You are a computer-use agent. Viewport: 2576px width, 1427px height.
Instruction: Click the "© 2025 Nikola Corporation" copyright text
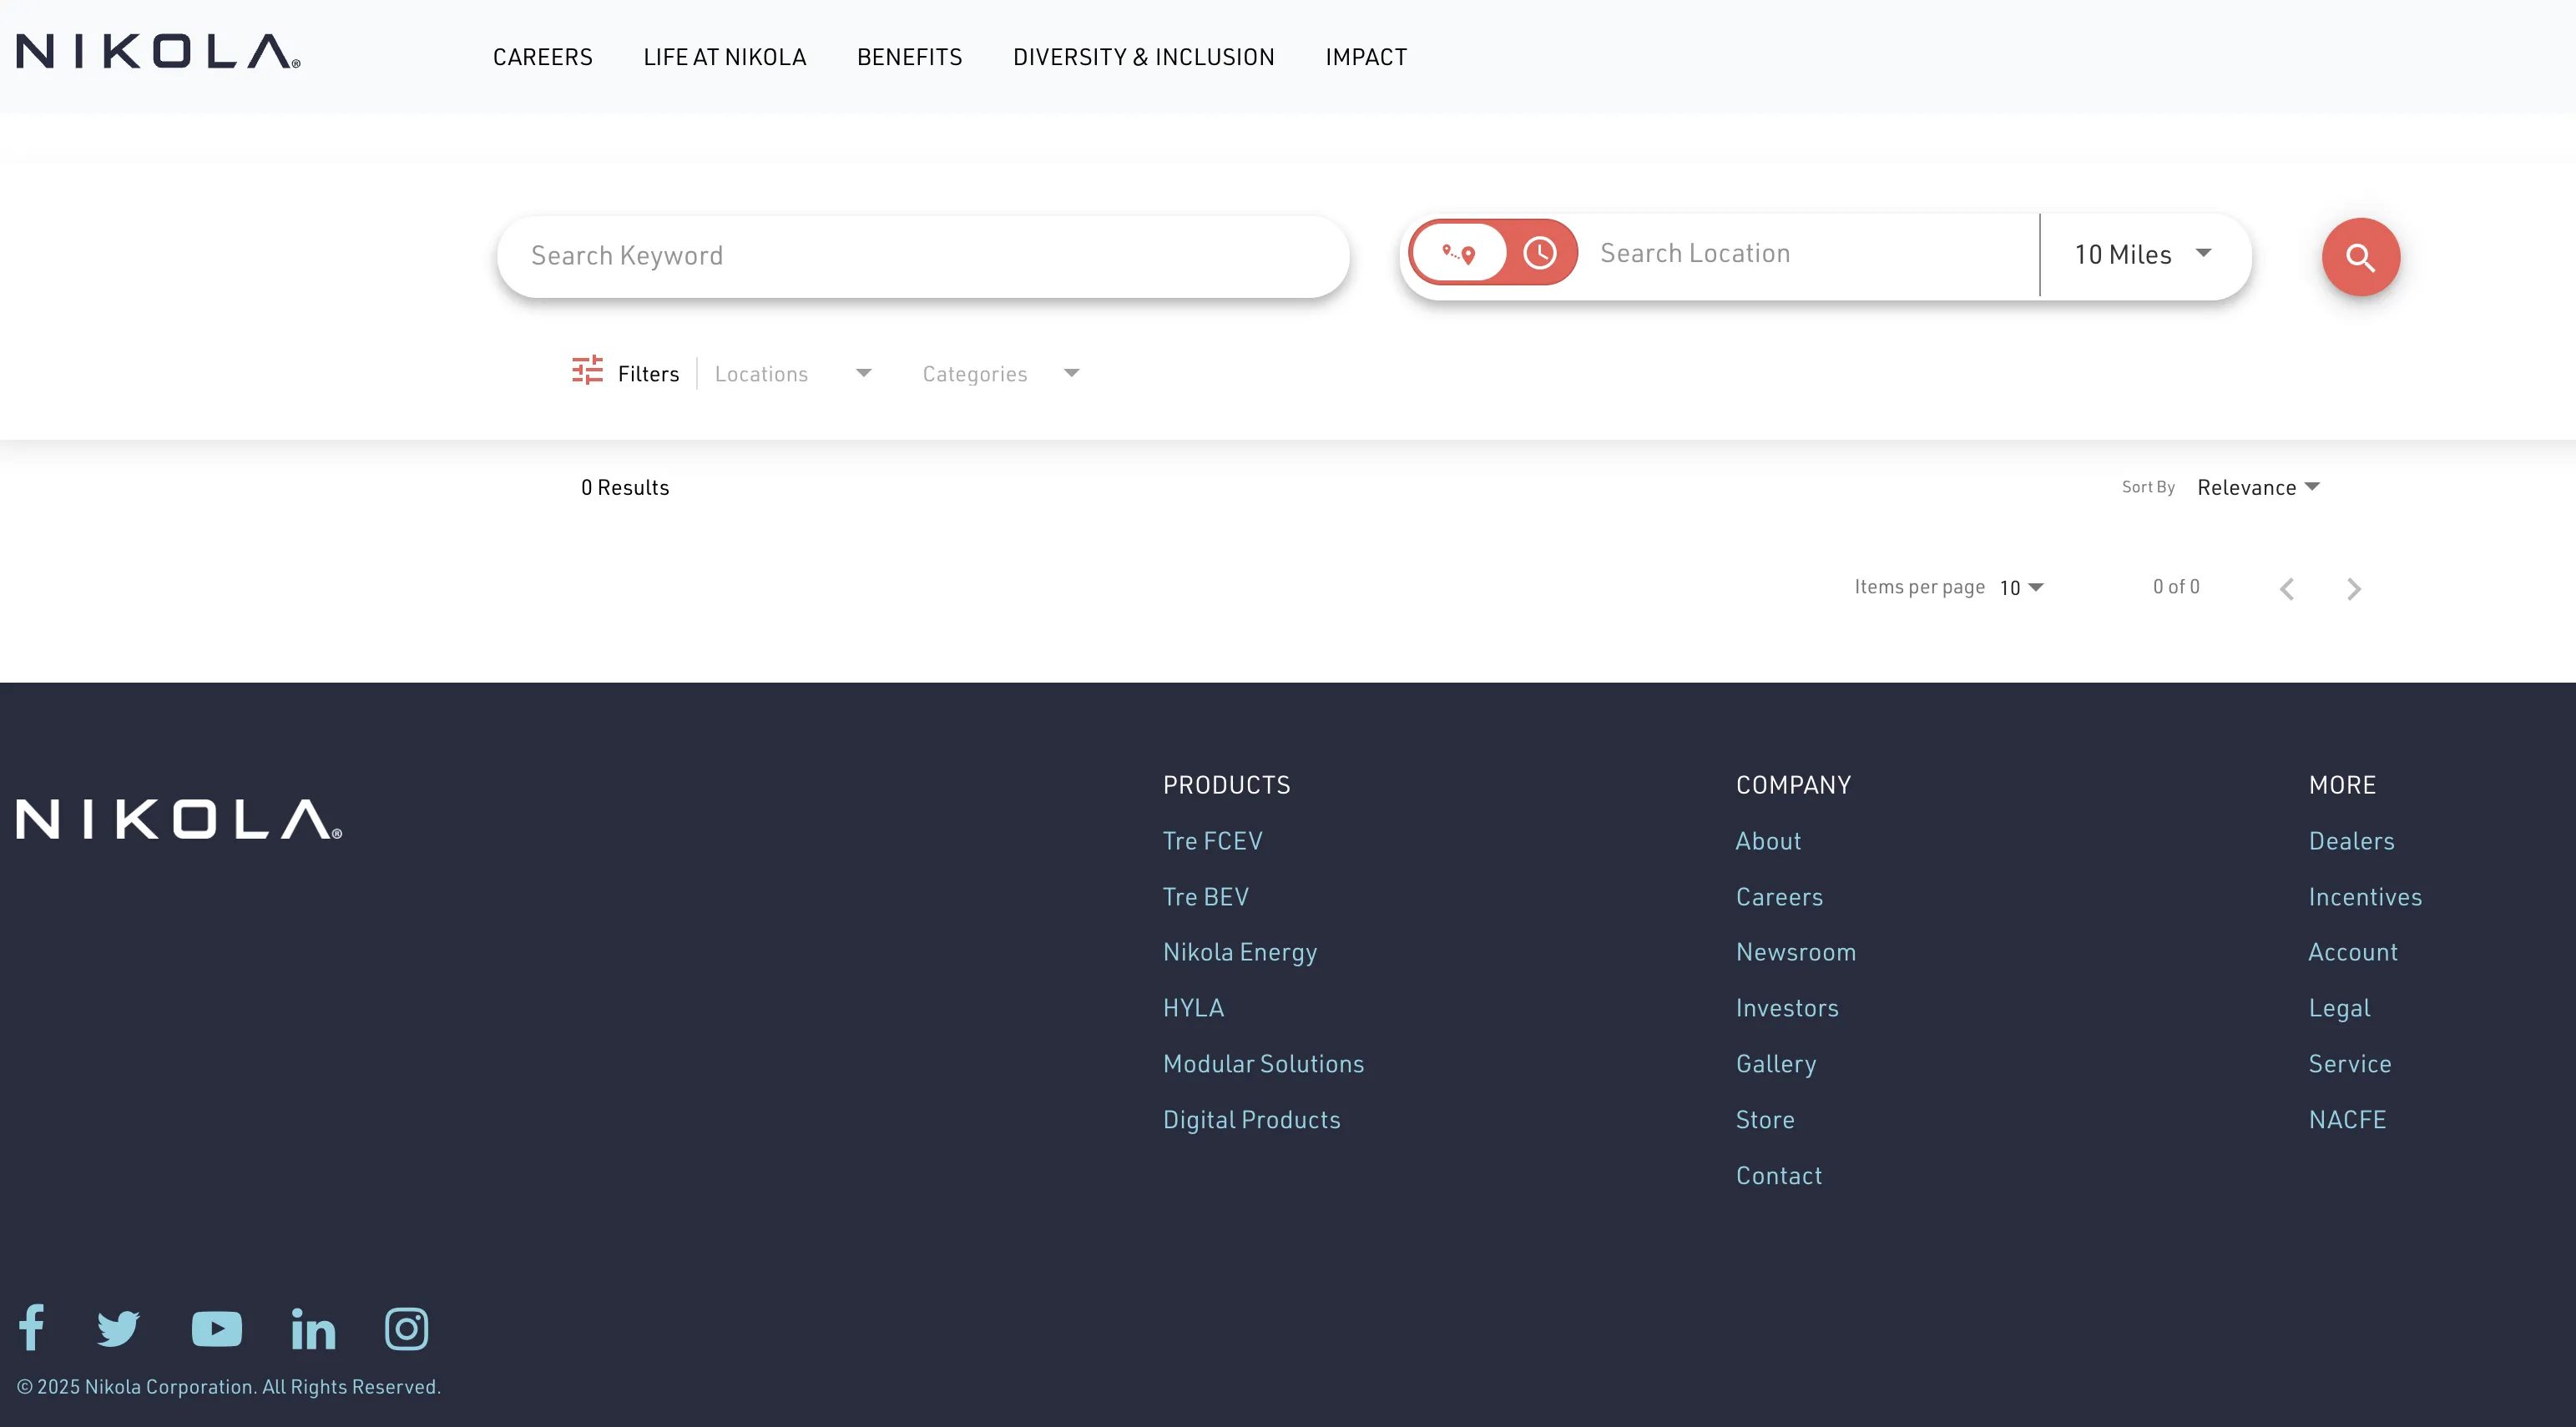[228, 1387]
